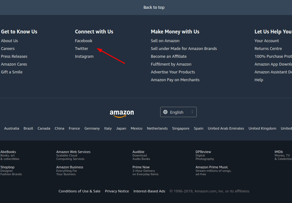Select the Italy country link
292x203 pixels.
(108, 128)
